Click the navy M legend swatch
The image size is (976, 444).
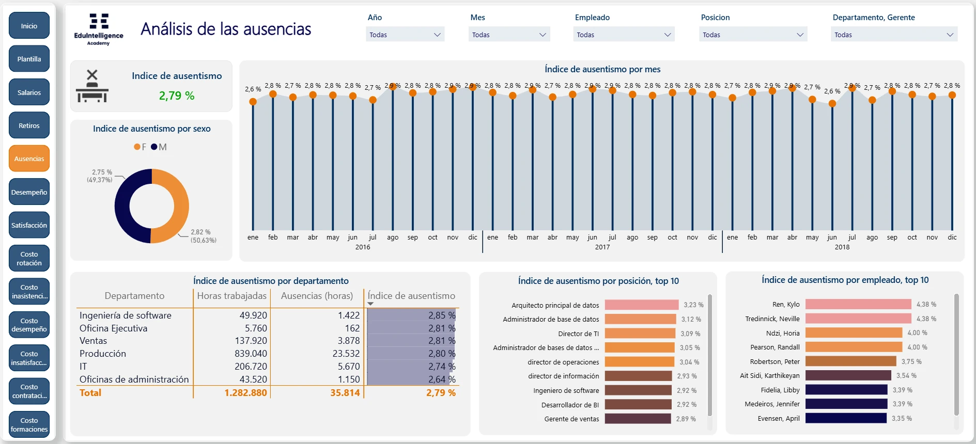pos(154,147)
